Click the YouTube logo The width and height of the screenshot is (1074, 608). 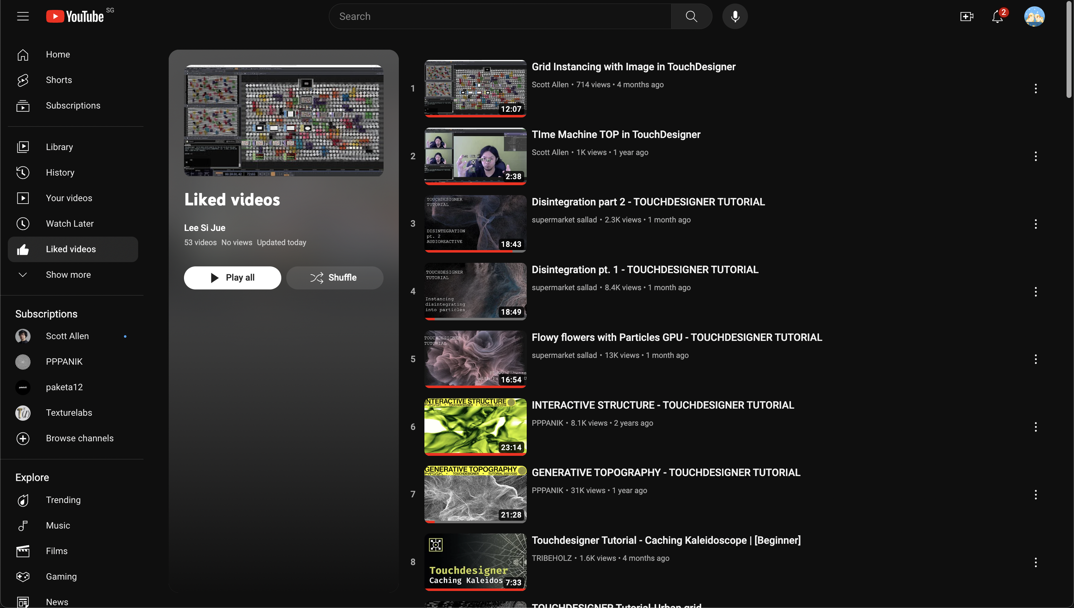tap(75, 16)
